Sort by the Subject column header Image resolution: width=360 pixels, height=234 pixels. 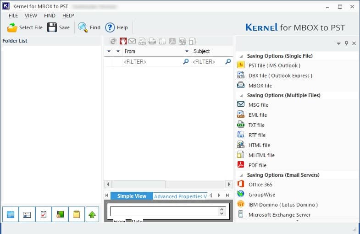(202, 51)
